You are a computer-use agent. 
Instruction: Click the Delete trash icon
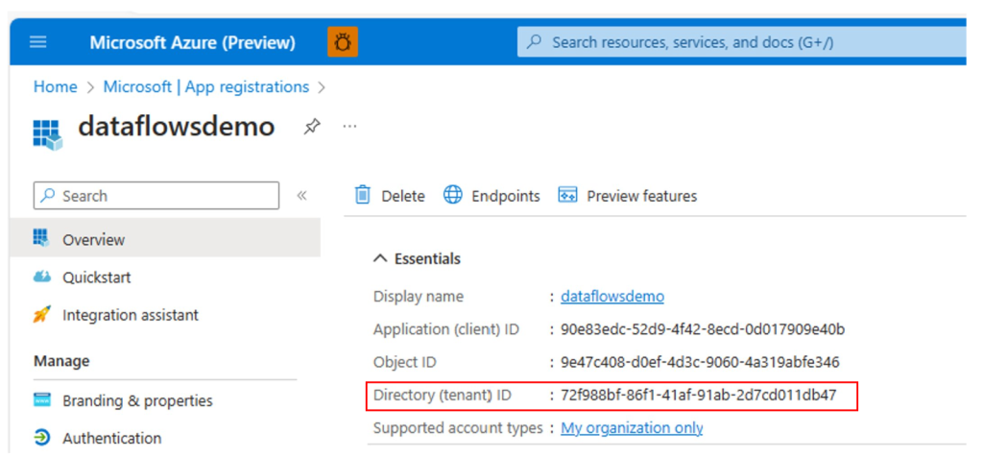tap(362, 195)
